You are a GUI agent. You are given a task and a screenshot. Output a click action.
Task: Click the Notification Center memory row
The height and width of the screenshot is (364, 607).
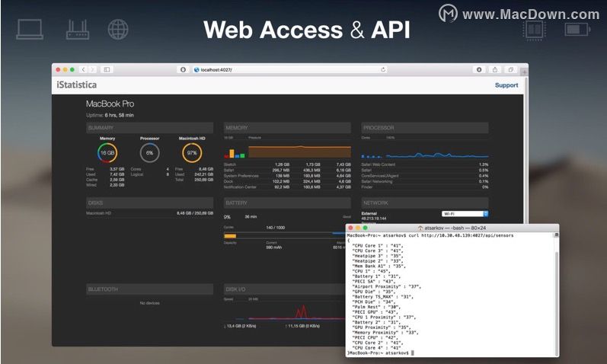pyautogui.click(x=287, y=187)
